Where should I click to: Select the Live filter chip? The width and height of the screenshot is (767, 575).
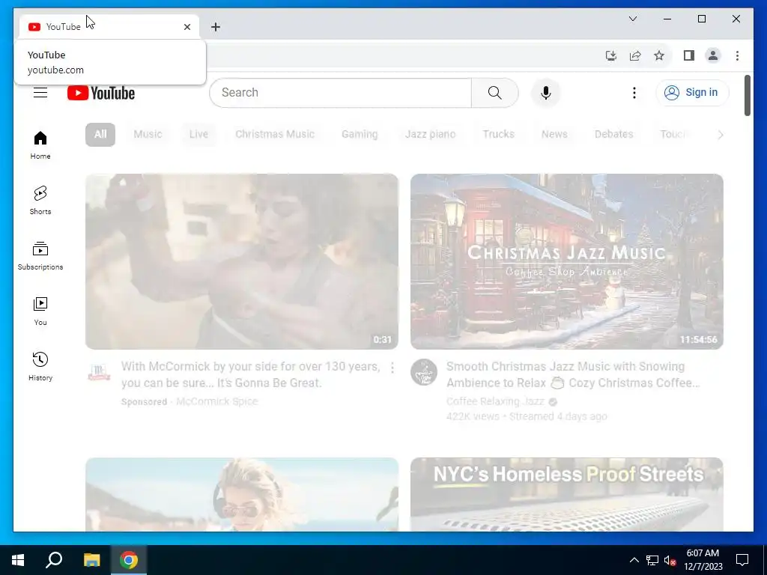pos(198,135)
